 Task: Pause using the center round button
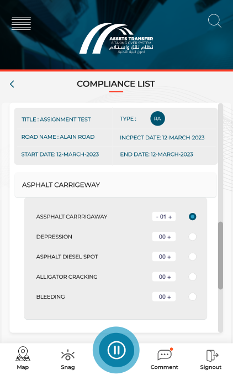point(116,350)
